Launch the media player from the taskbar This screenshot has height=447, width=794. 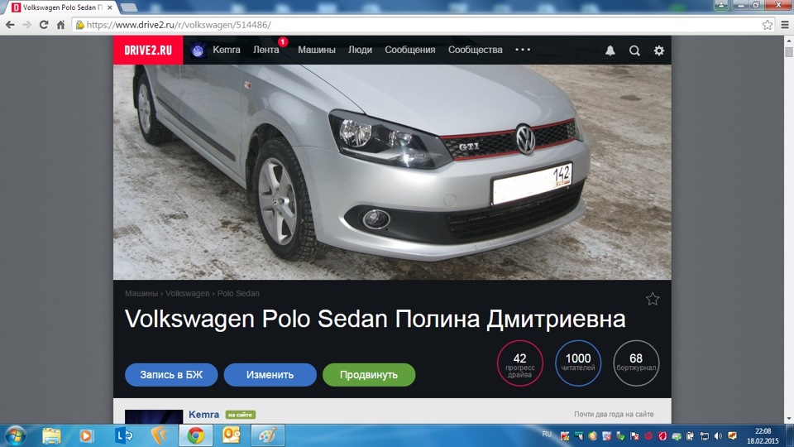click(x=86, y=436)
